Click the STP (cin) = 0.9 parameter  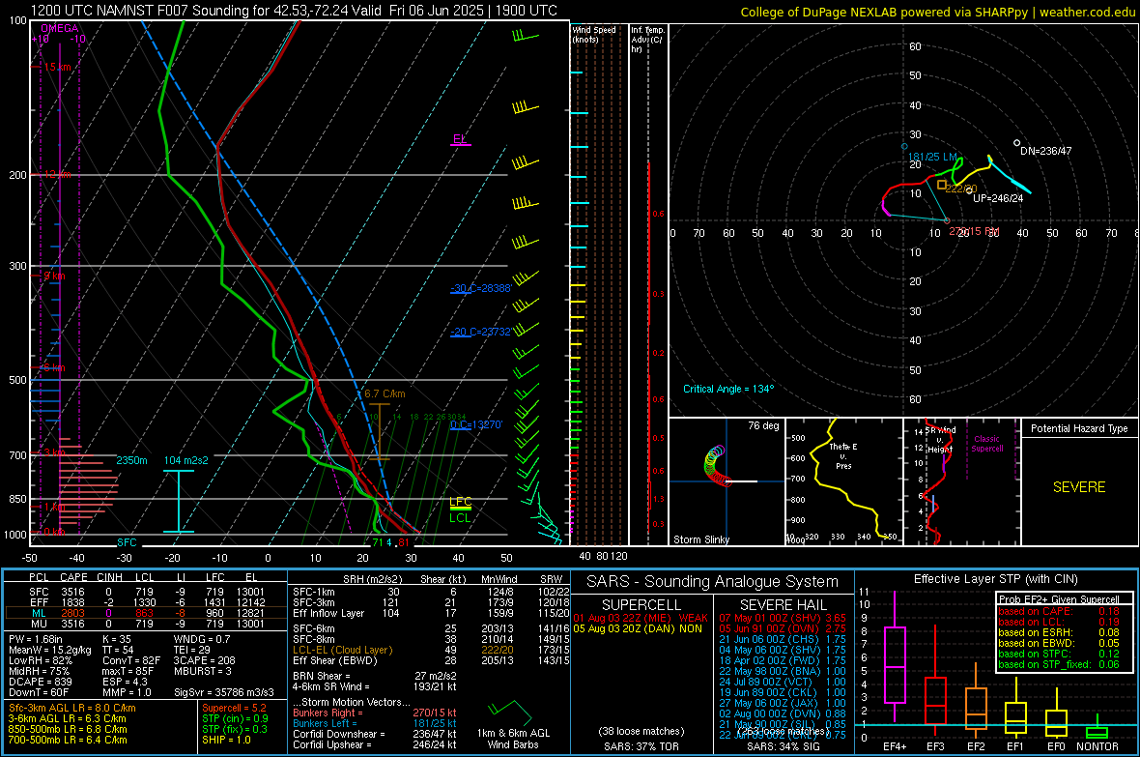pyautogui.click(x=235, y=718)
